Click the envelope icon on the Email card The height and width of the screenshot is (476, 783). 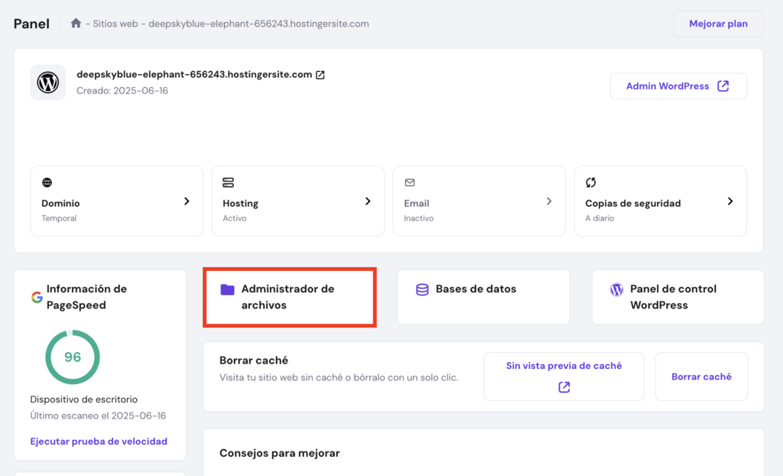[x=410, y=183]
